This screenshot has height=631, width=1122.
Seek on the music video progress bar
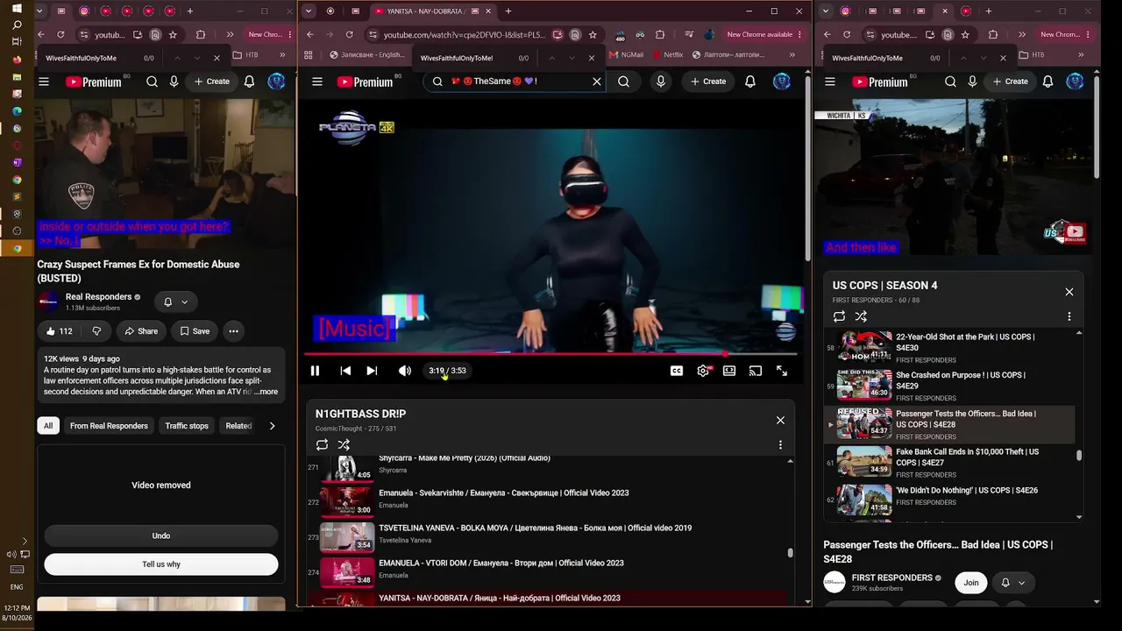[x=550, y=354]
